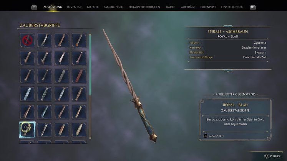This screenshot has width=287, height=161.
Task: Select the no-handle crossed-out icon
Action: point(27,40)
